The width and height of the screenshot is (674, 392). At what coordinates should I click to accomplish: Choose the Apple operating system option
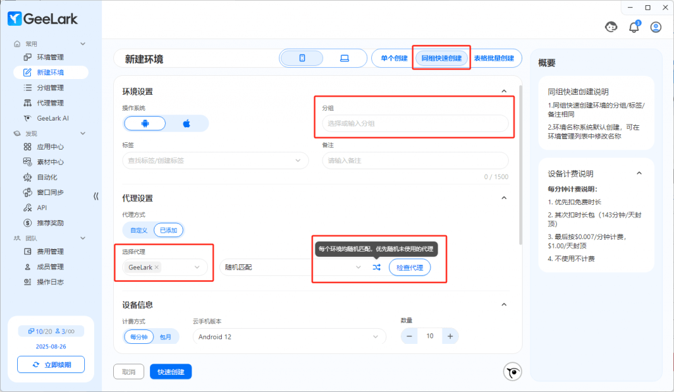pos(186,123)
